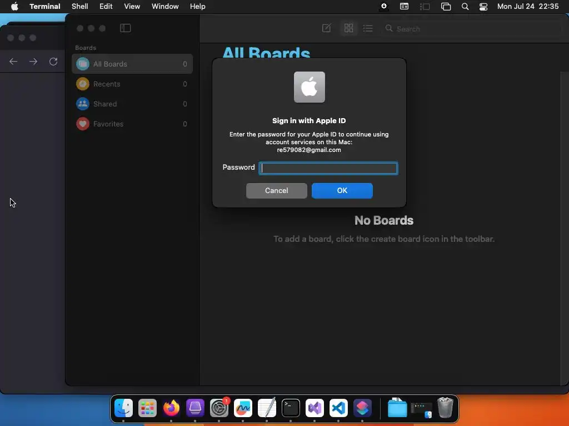Click the All Boards folder icon
This screenshot has height=426, width=569.
coord(83,64)
